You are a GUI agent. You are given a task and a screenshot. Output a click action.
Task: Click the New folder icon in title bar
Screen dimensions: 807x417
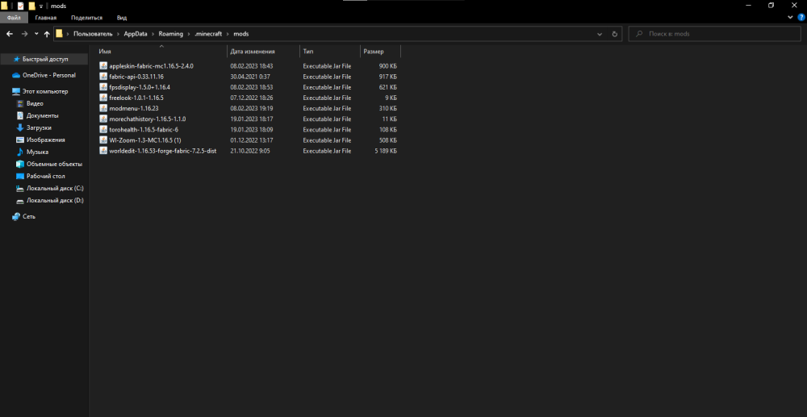tap(32, 6)
